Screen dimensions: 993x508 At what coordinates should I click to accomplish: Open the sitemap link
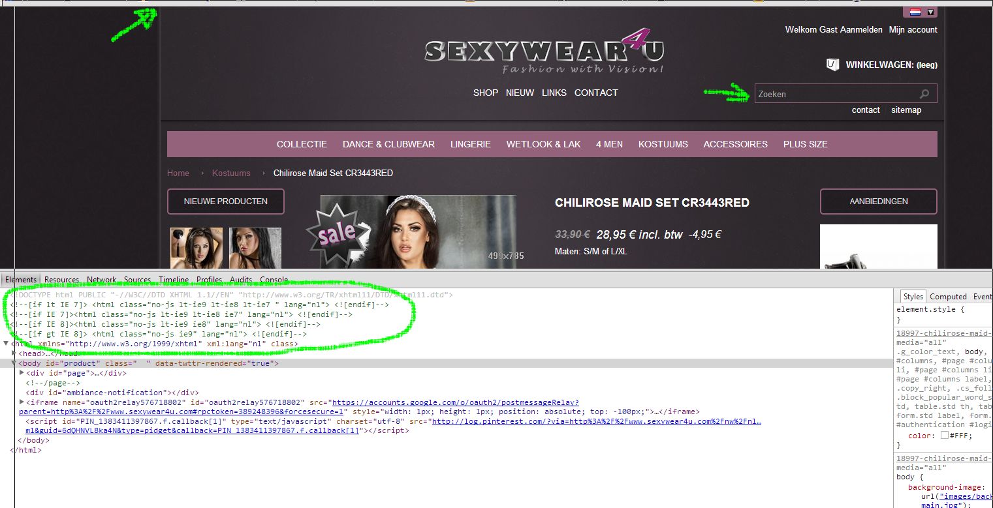[906, 110]
